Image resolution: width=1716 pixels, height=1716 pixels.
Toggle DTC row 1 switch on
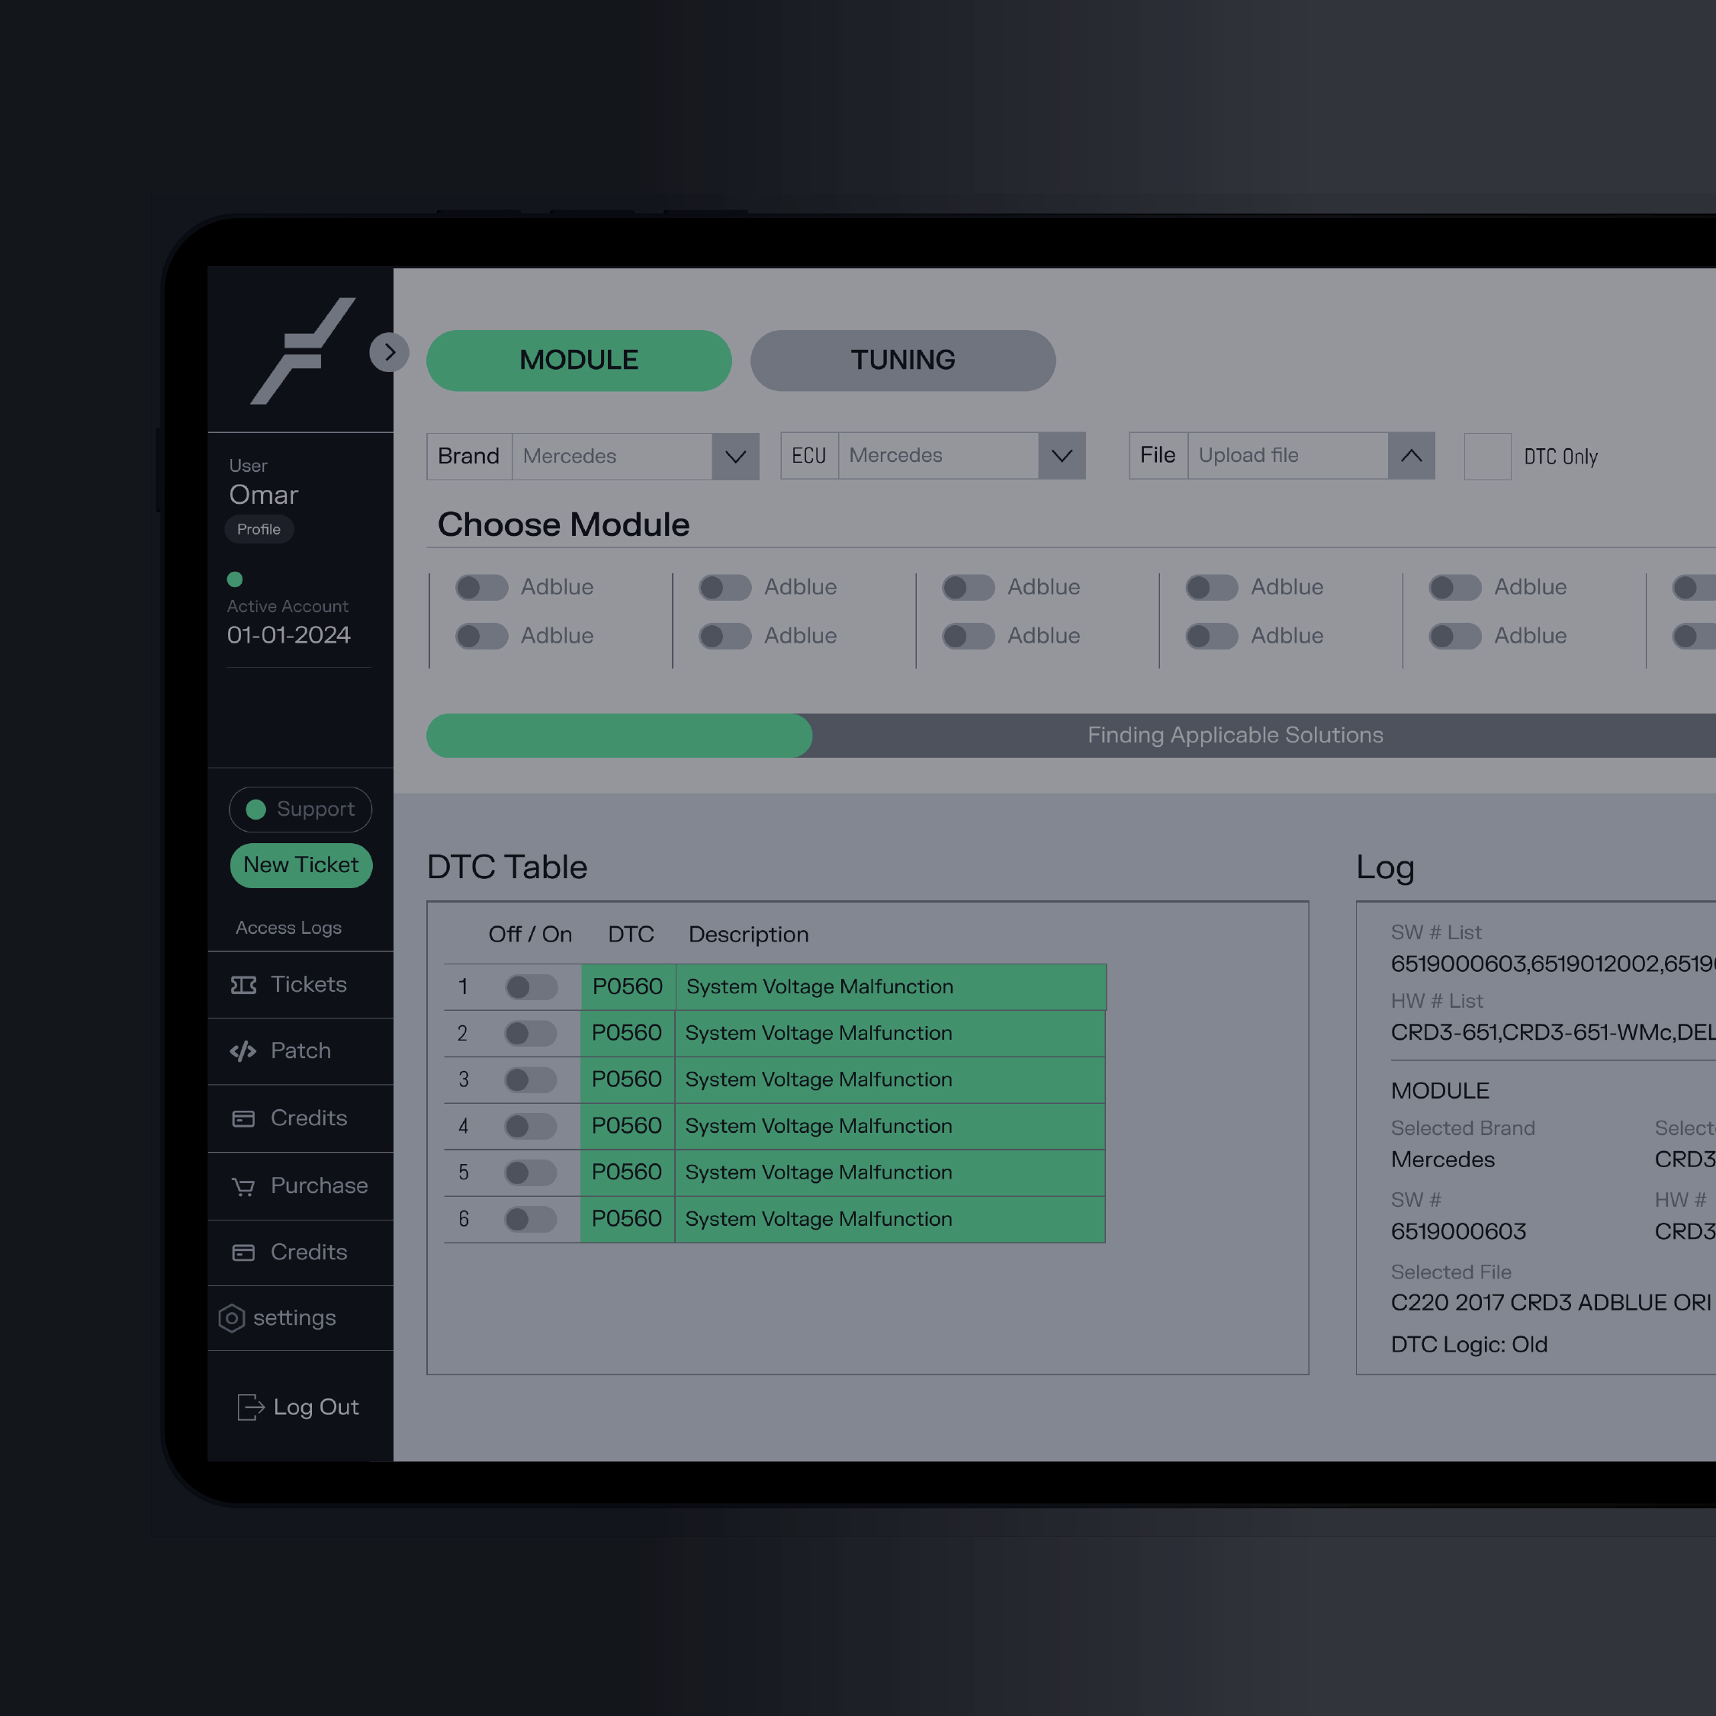click(x=531, y=986)
